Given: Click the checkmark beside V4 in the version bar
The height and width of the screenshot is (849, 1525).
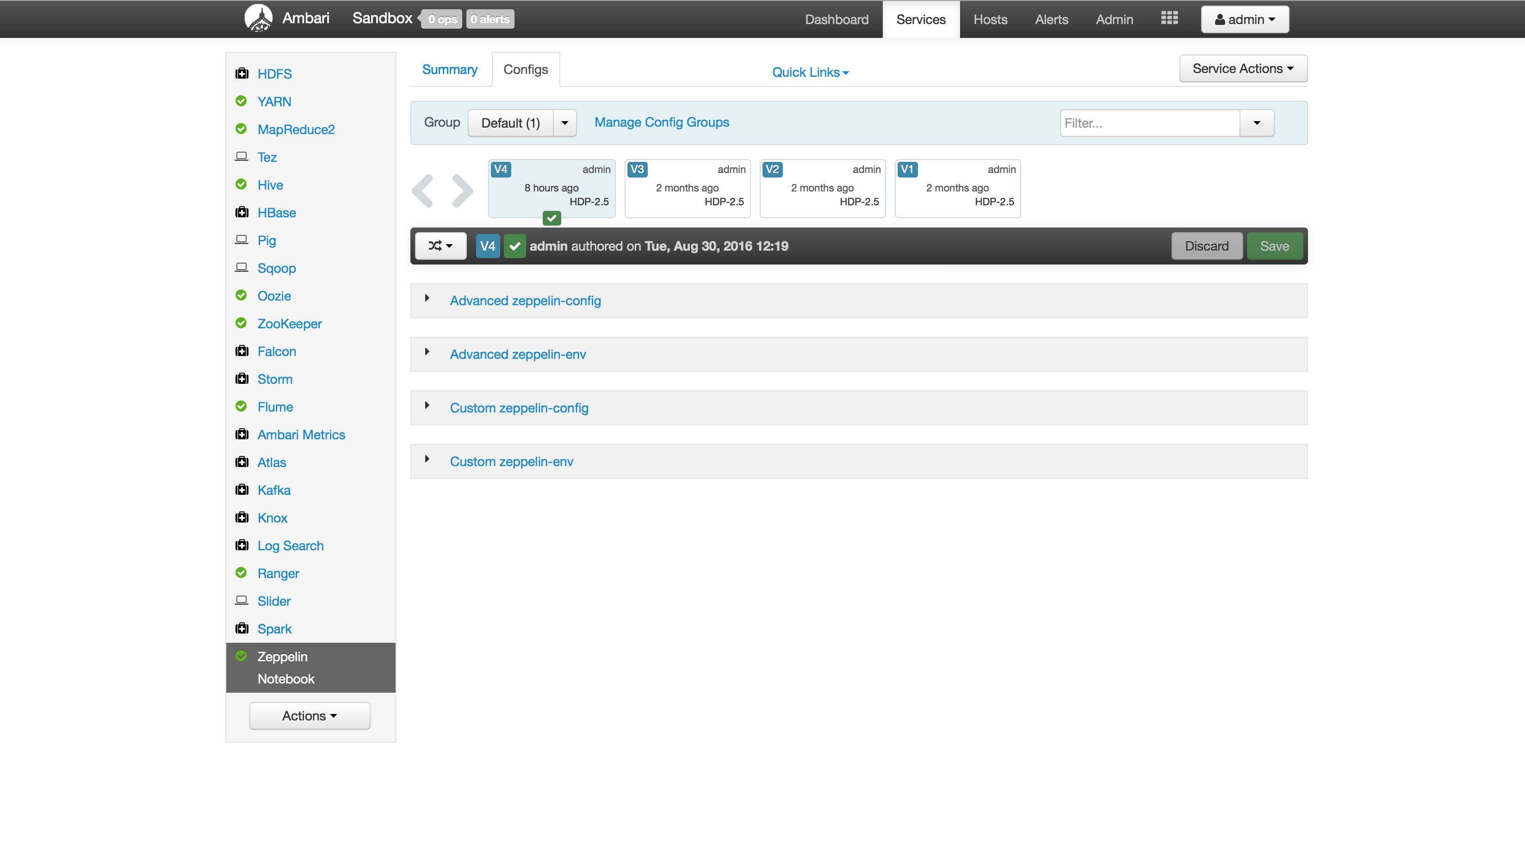Looking at the screenshot, I should pyautogui.click(x=515, y=246).
